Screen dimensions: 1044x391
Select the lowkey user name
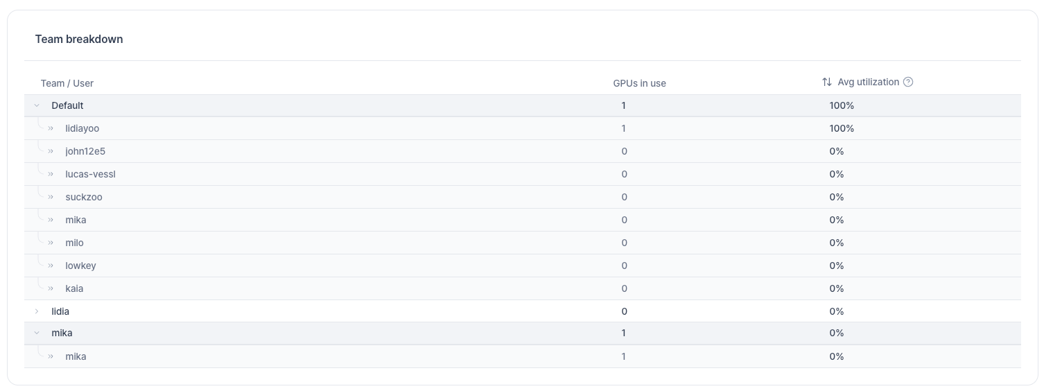click(80, 266)
